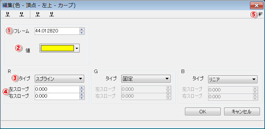The image size is (265, 129).
Task: Click the yellow 値 color swatch
Action: tap(57, 48)
